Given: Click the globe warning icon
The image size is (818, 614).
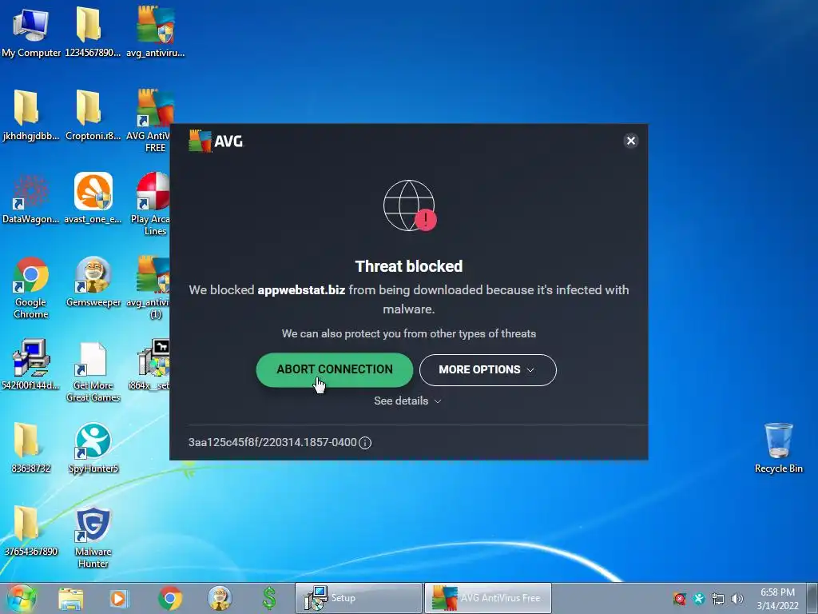Looking at the screenshot, I should (410, 205).
